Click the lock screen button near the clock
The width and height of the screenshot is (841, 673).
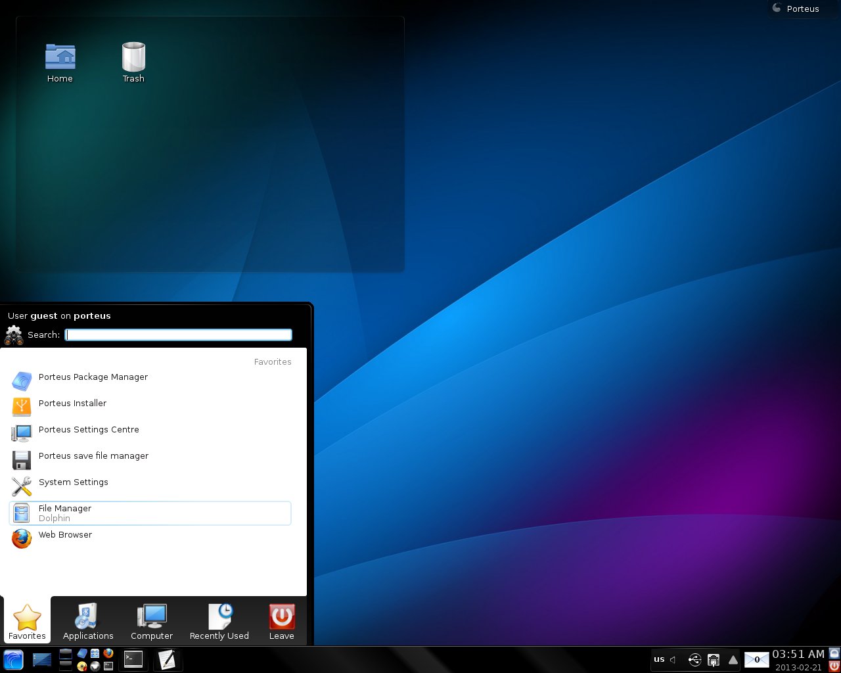(x=833, y=653)
